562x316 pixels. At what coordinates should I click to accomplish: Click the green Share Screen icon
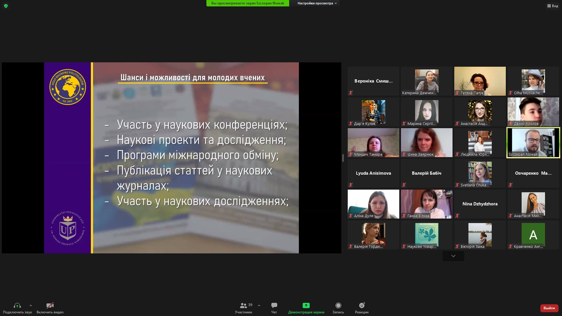[x=306, y=305]
